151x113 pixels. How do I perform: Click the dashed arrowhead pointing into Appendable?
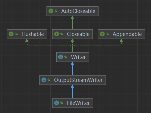[x=121, y=40]
